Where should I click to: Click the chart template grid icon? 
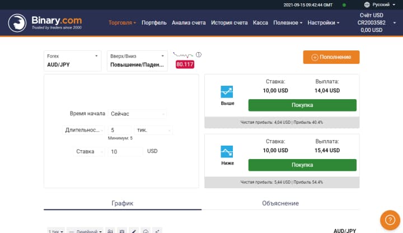point(122,231)
